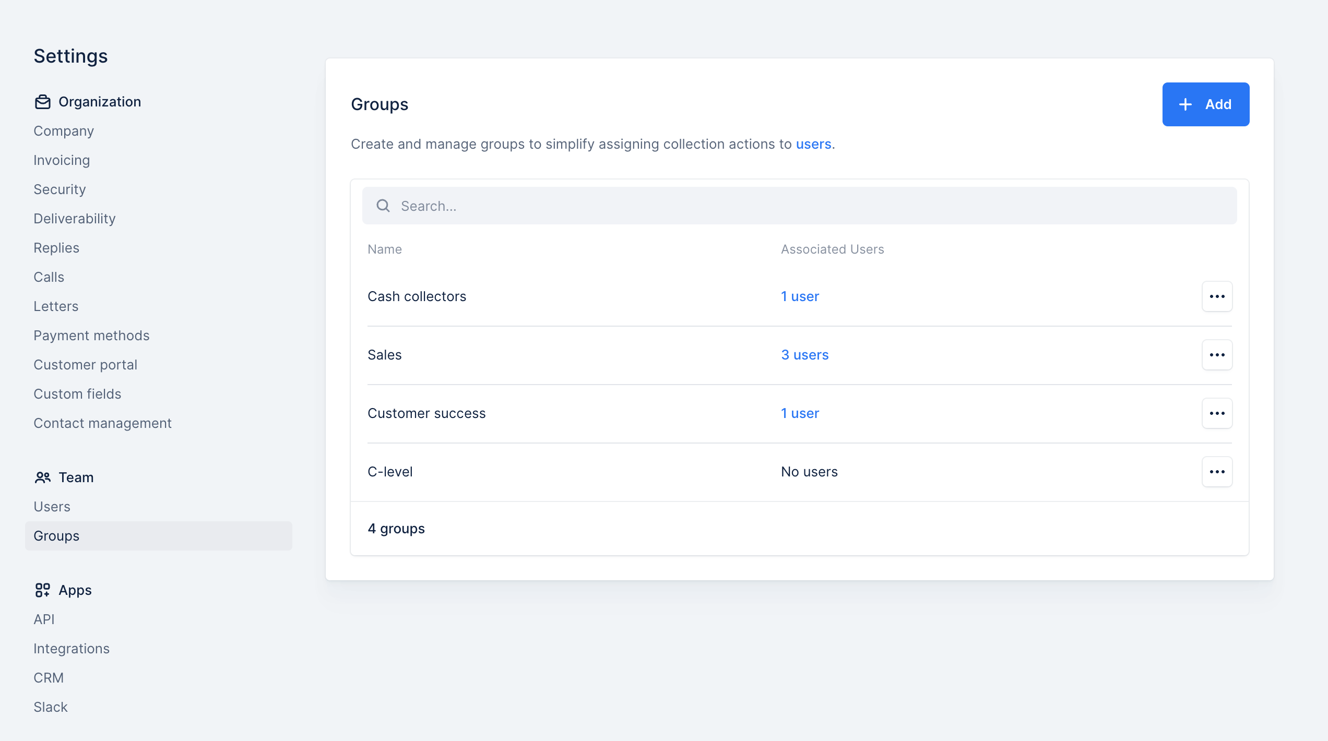The height and width of the screenshot is (741, 1328).
Task: Click the Apps grid icon
Action: point(43,590)
